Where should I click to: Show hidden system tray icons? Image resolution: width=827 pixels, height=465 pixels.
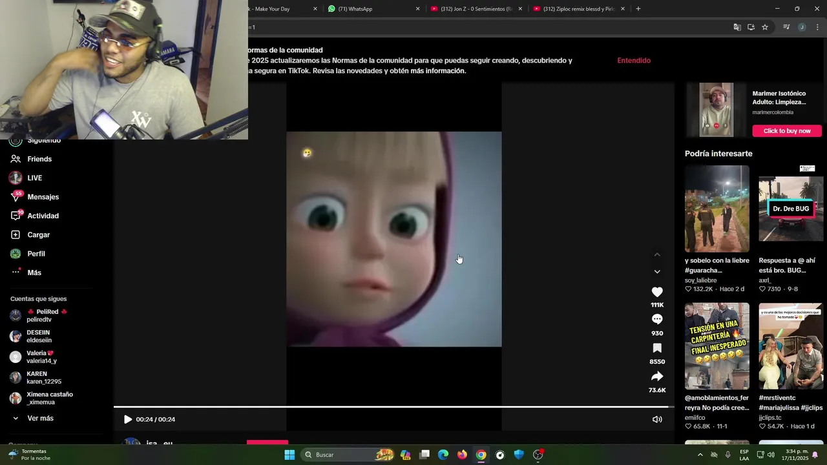click(700, 455)
